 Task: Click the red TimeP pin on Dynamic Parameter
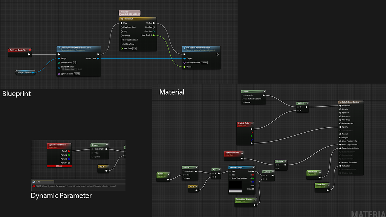69,151
